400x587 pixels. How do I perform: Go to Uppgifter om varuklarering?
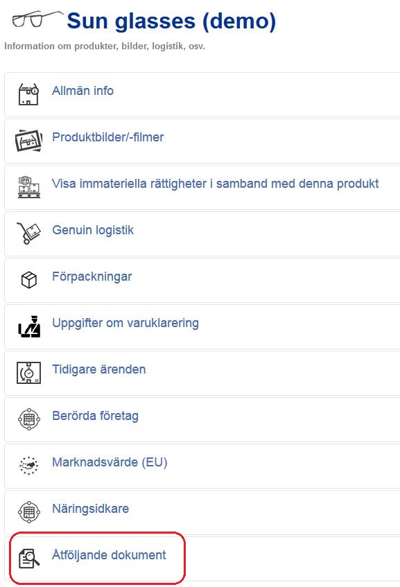125,323
